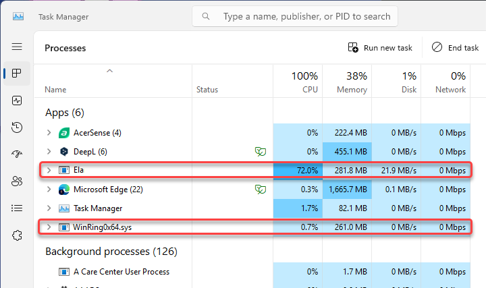This screenshot has height=288, width=486.
Task: Expand the AcerSense process group
Action: (49, 133)
